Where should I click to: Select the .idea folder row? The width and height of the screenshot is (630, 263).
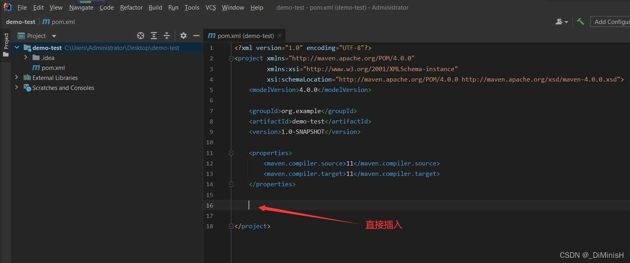[107, 58]
